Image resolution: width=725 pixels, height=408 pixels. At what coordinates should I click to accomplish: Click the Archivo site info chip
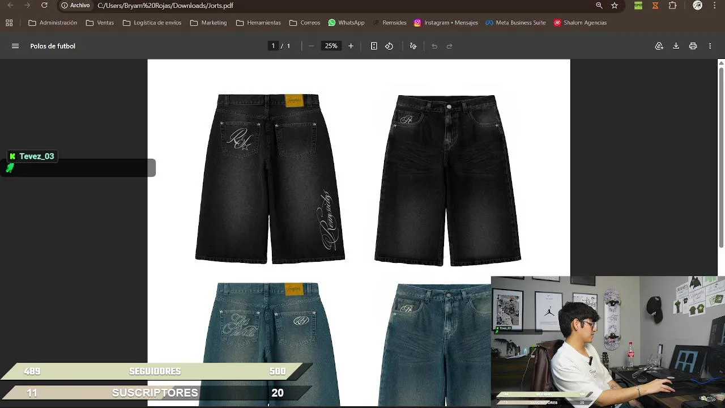(76, 5)
